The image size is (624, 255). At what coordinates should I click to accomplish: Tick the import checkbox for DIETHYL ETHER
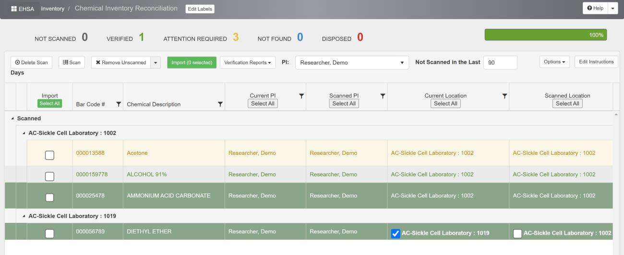[x=49, y=233]
